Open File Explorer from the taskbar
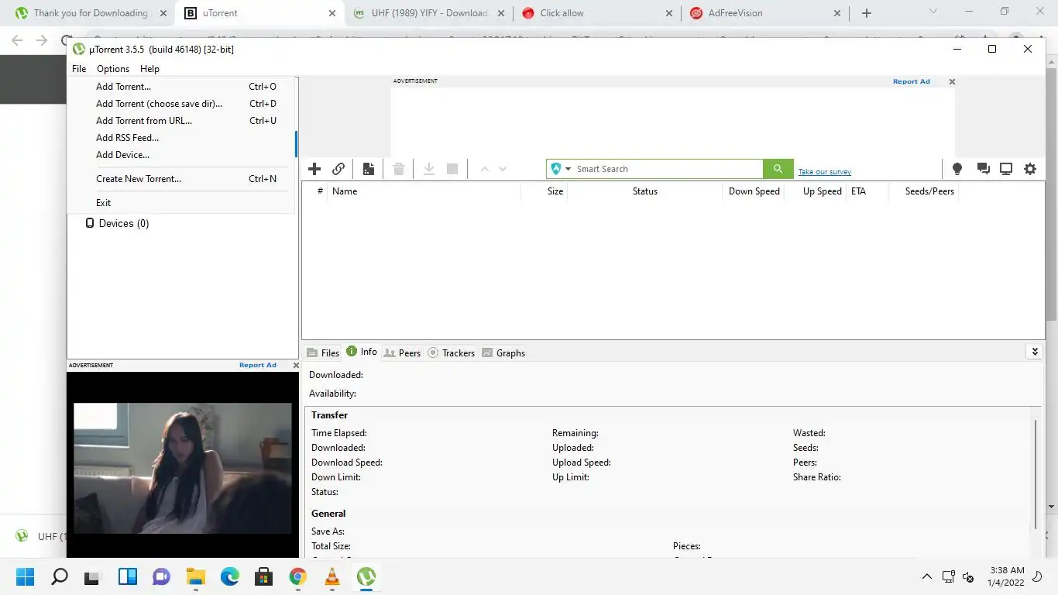The image size is (1058, 595). (x=196, y=576)
